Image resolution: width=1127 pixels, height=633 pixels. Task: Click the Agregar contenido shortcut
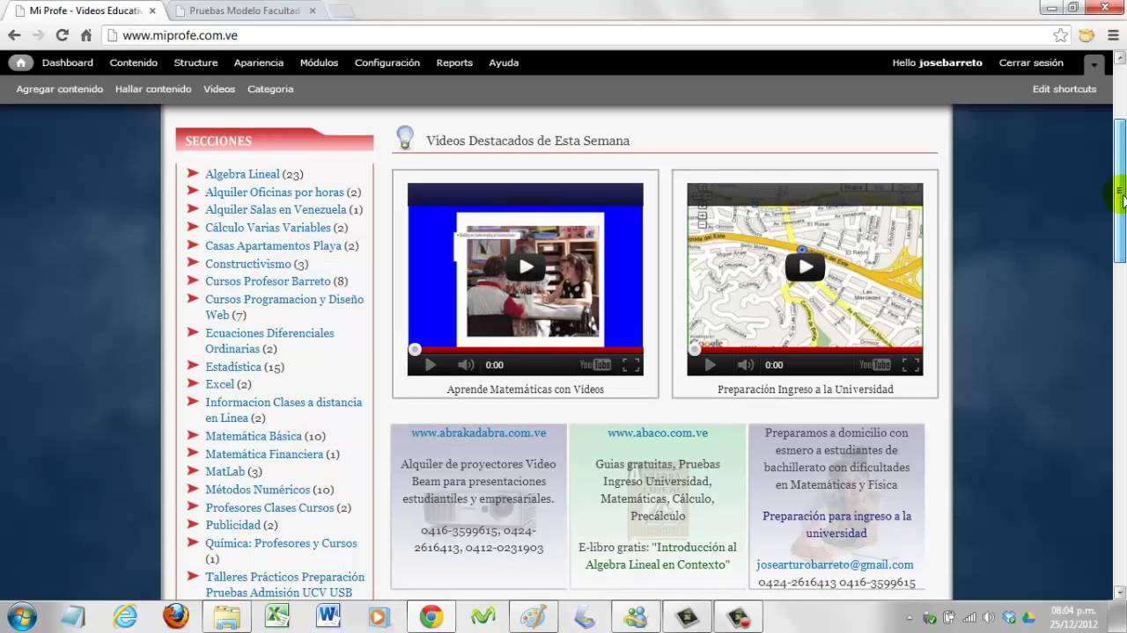tap(60, 89)
